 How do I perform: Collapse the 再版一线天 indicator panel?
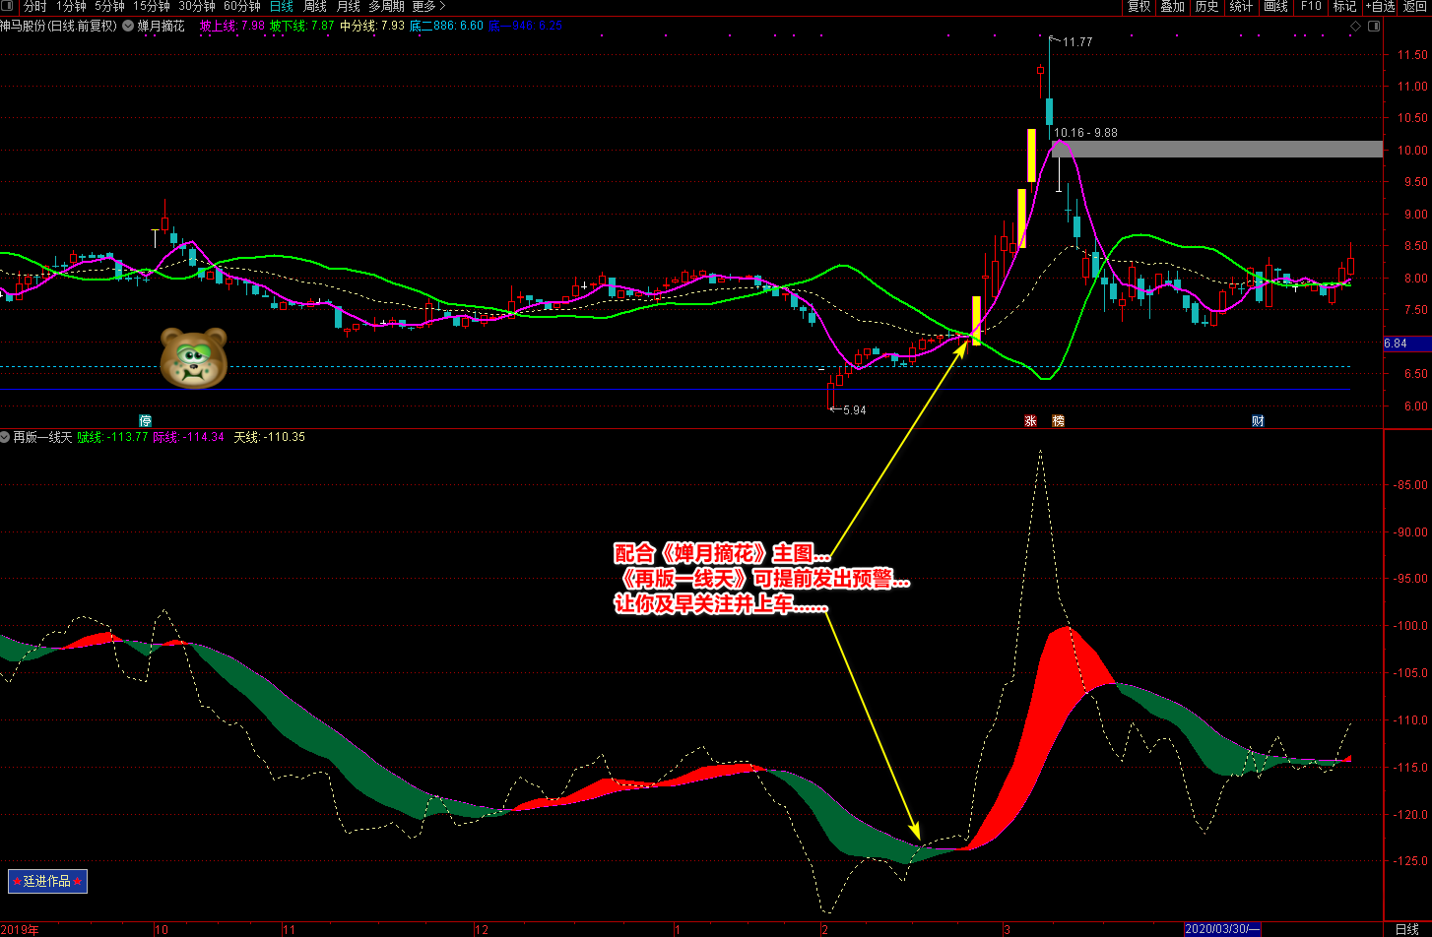coord(6,437)
